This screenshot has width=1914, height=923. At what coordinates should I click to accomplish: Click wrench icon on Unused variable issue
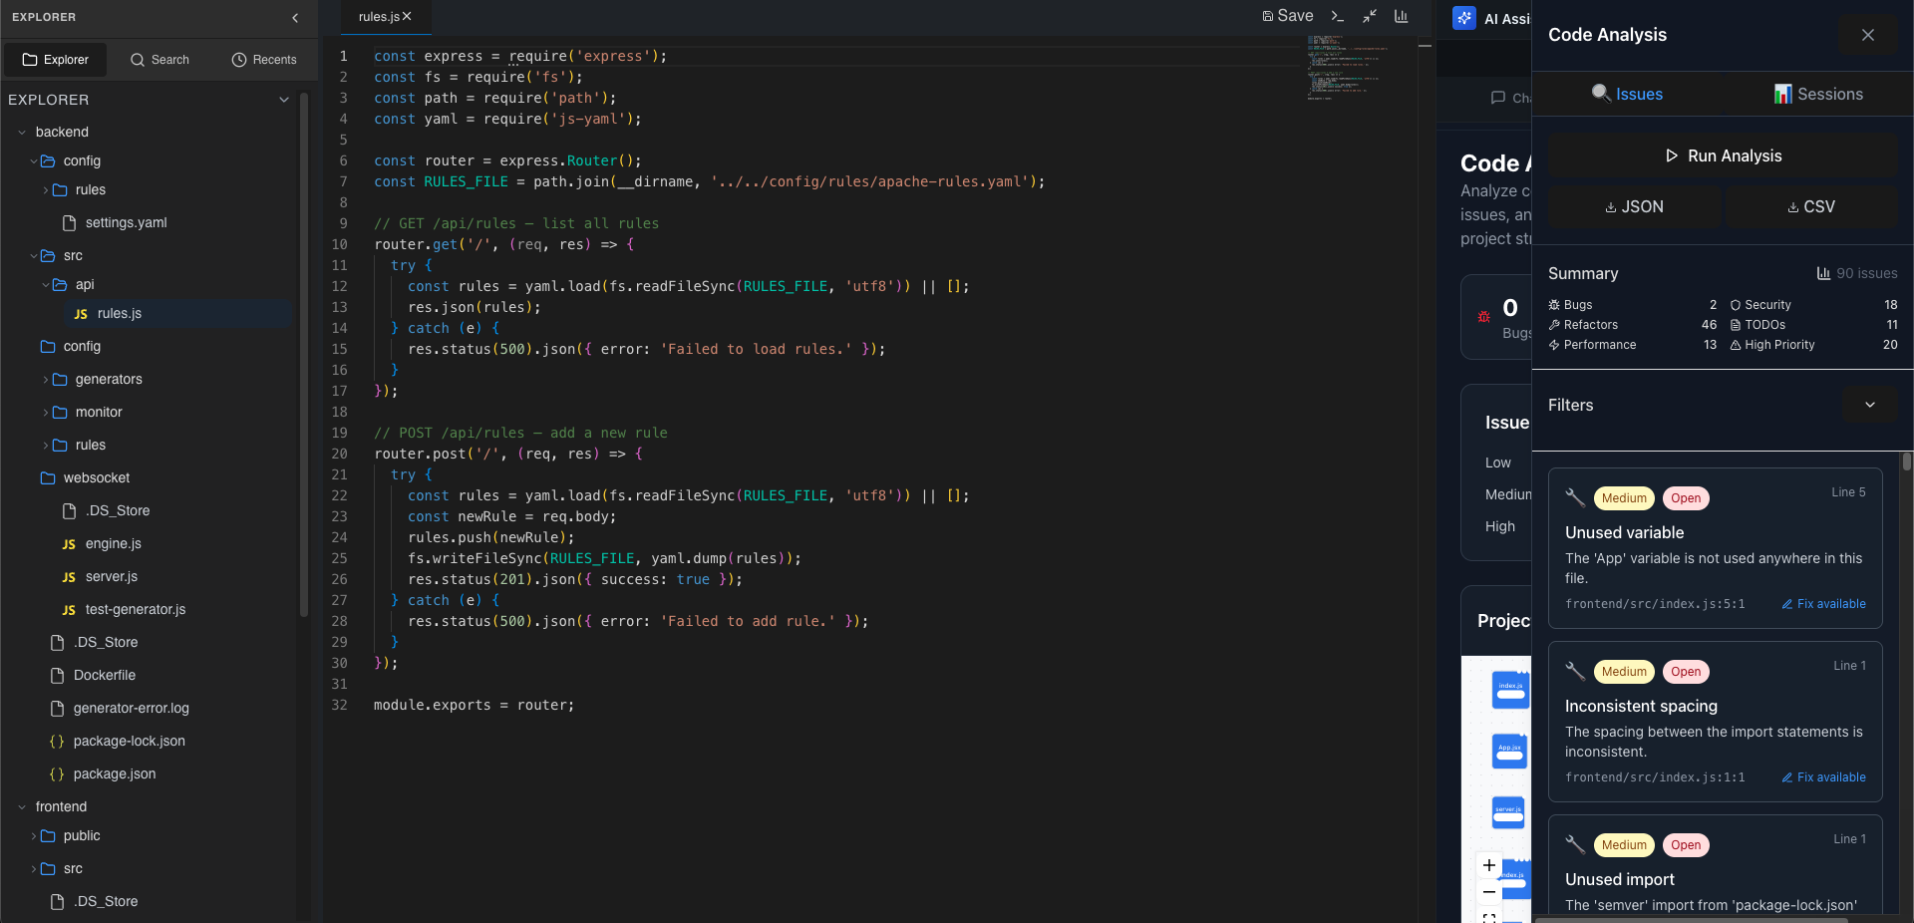(1575, 497)
